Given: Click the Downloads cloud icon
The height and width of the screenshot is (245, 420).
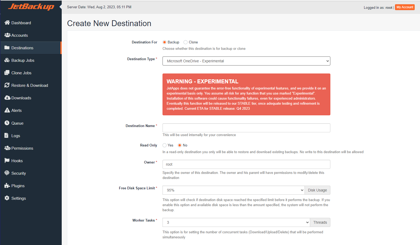Looking at the screenshot, I should point(7,98).
